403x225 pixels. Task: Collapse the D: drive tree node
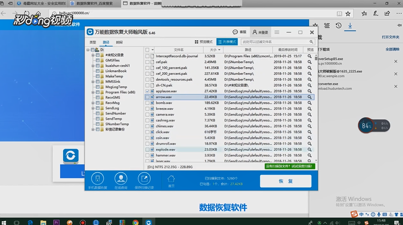click(88, 50)
